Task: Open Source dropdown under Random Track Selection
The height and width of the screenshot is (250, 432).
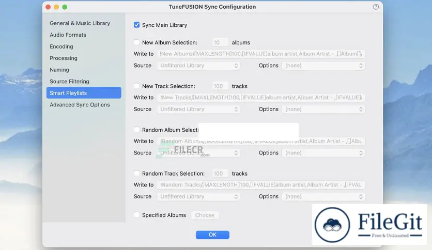Action: click(198, 196)
